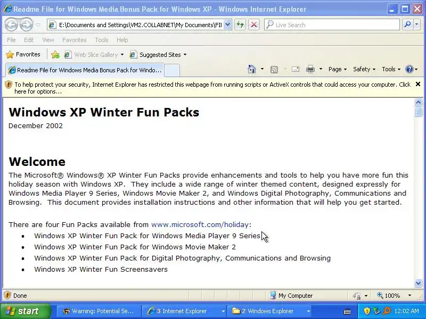Screen dimensions: 426x319
Task: Dismiss the security information bar
Action: [x=418, y=85]
